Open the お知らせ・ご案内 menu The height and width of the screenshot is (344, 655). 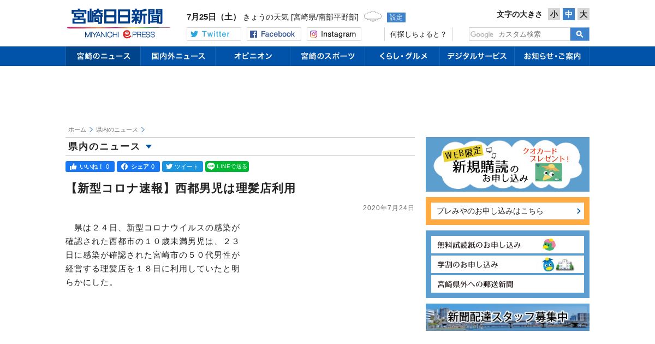click(x=552, y=56)
